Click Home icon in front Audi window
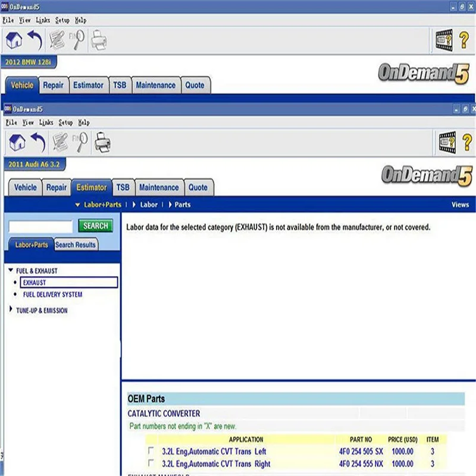Image resolution: width=476 pixels, height=476 pixels. tap(17, 142)
